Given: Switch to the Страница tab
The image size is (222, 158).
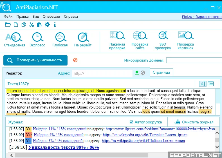Looking at the screenshot, I should coord(162,73).
